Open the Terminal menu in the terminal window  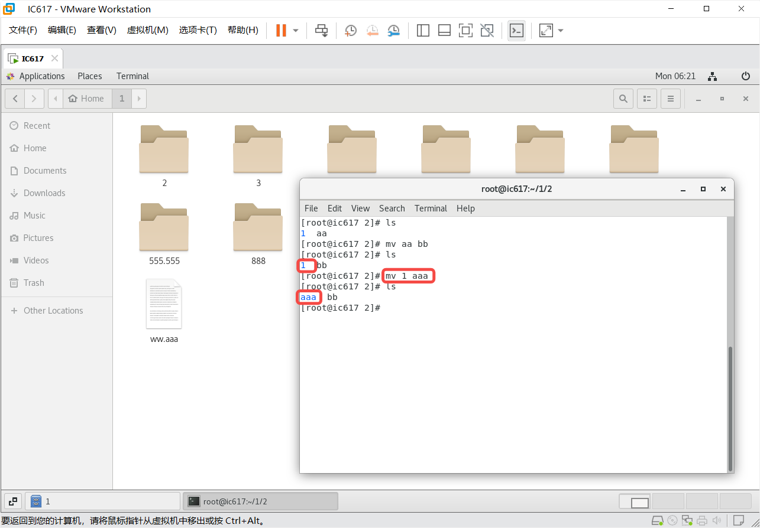tap(431, 208)
